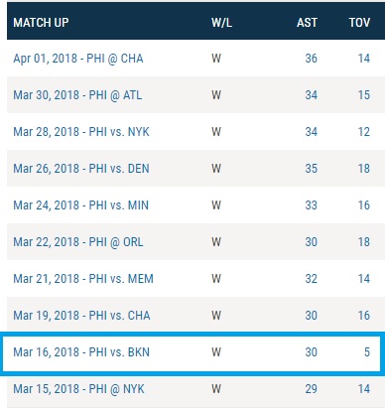Sort table by W/L column header
The width and height of the screenshot is (385, 408).
tap(221, 23)
